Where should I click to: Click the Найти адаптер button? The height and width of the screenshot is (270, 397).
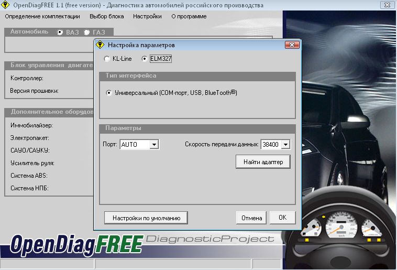point(263,162)
